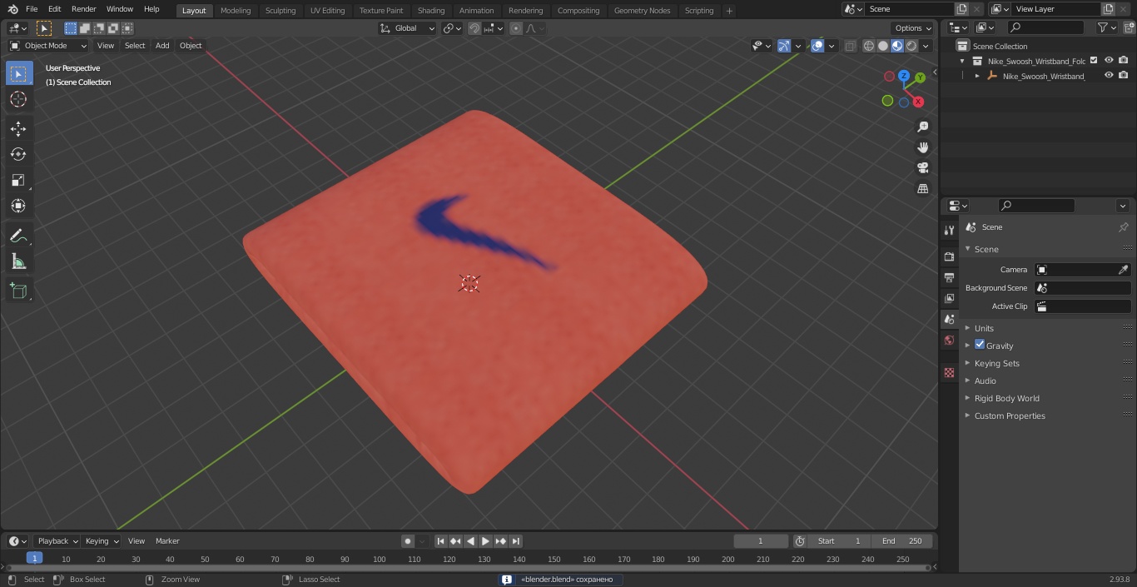Switch to material preview shading
The image size is (1137, 587).
coord(897,46)
